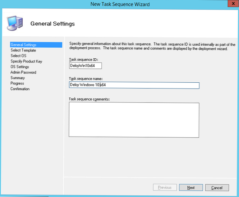239x197 pixels.
Task: Cancel the wizard
Action: coord(217,188)
